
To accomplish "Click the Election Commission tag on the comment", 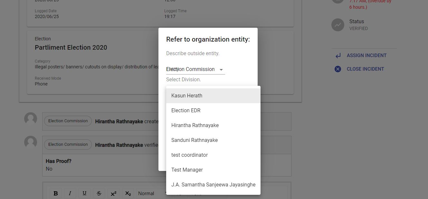I will (68, 121).
